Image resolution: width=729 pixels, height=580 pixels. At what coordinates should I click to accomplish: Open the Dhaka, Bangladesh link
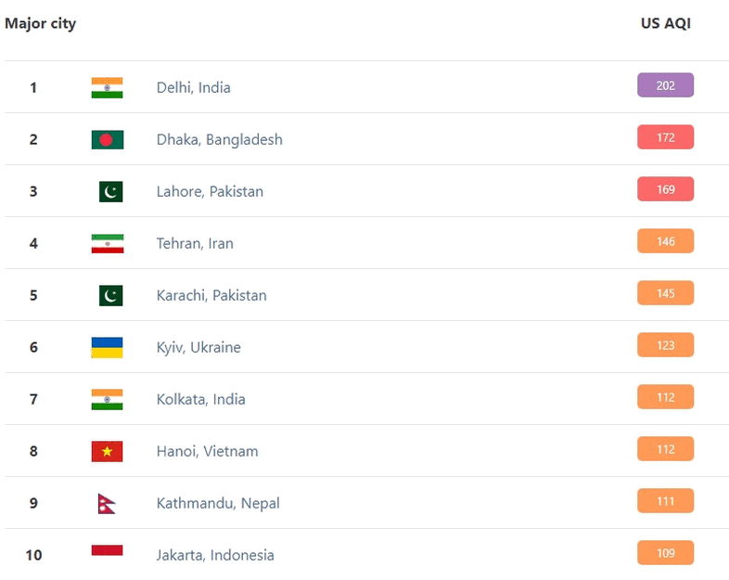click(x=220, y=139)
